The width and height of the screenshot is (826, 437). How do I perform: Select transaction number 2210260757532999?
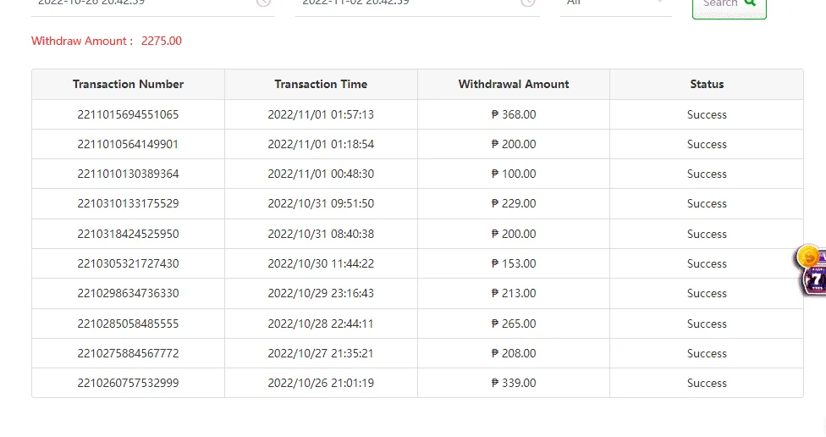pyautogui.click(x=128, y=384)
